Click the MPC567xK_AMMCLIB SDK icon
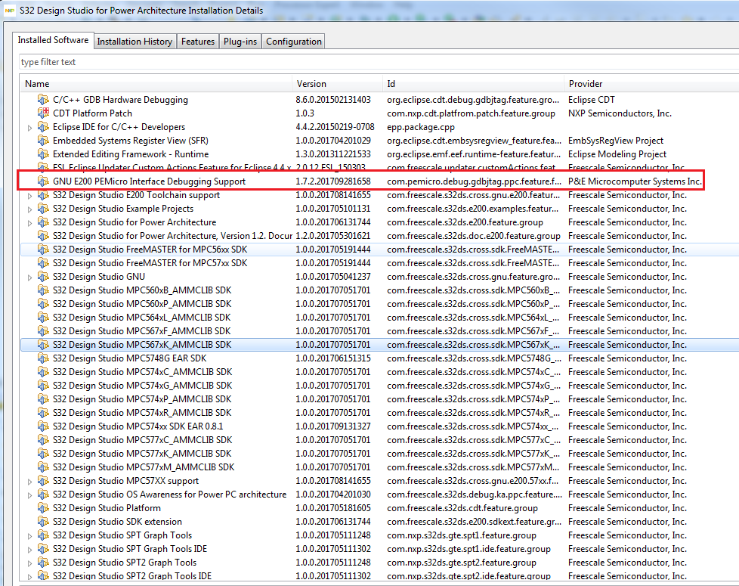The image size is (739, 586). pyautogui.click(x=43, y=345)
